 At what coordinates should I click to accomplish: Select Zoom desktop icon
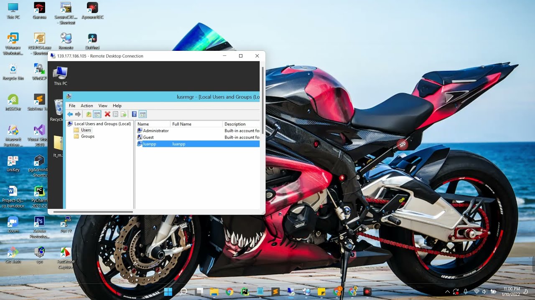pos(13,225)
